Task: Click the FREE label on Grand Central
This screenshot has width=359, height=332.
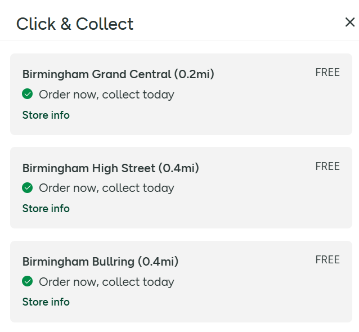Action: pos(327,73)
